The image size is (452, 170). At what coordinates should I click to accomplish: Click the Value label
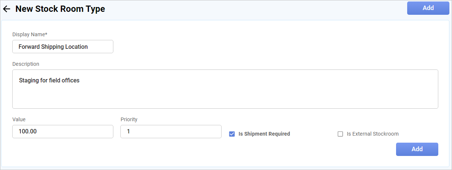(x=19, y=119)
